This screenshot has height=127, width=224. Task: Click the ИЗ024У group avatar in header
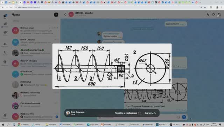coord(71,14)
